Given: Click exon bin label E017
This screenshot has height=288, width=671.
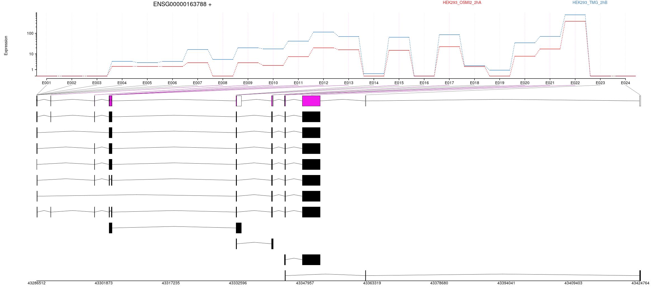Looking at the screenshot, I should tap(449, 83).
